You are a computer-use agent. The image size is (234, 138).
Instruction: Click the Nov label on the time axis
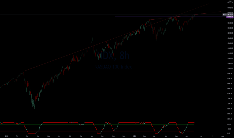(x=113, y=136)
